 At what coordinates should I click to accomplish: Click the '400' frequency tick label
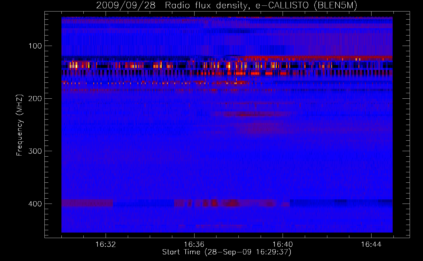pos(35,204)
